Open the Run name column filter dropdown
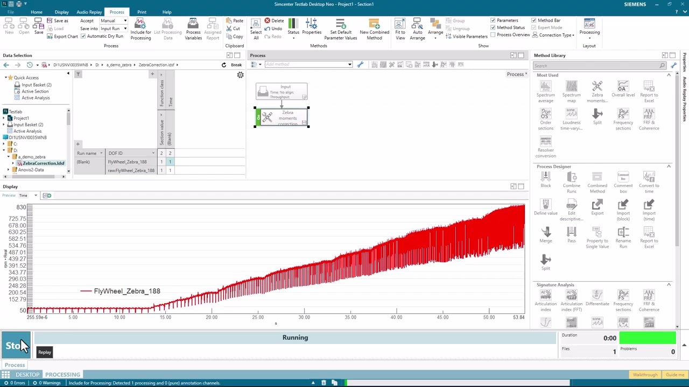689x387 pixels. coord(101,153)
